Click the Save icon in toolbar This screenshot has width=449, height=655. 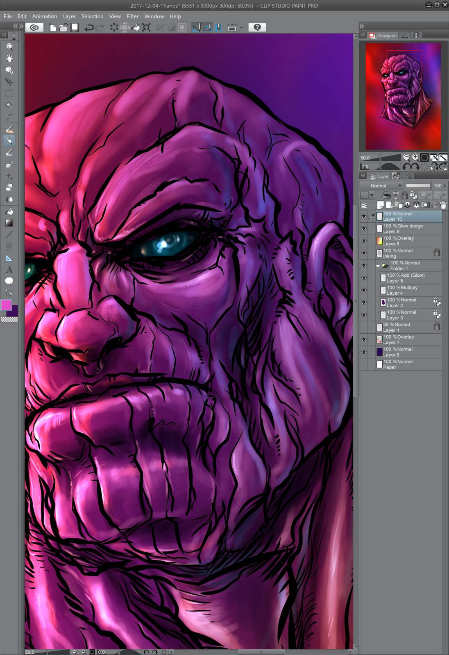point(75,27)
